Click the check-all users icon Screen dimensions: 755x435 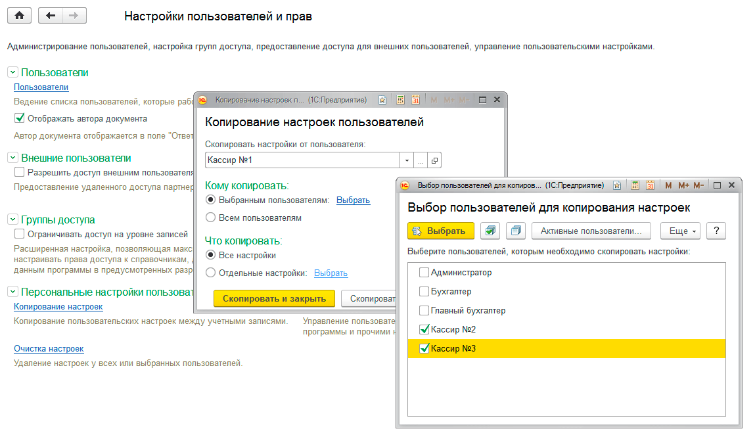490,231
